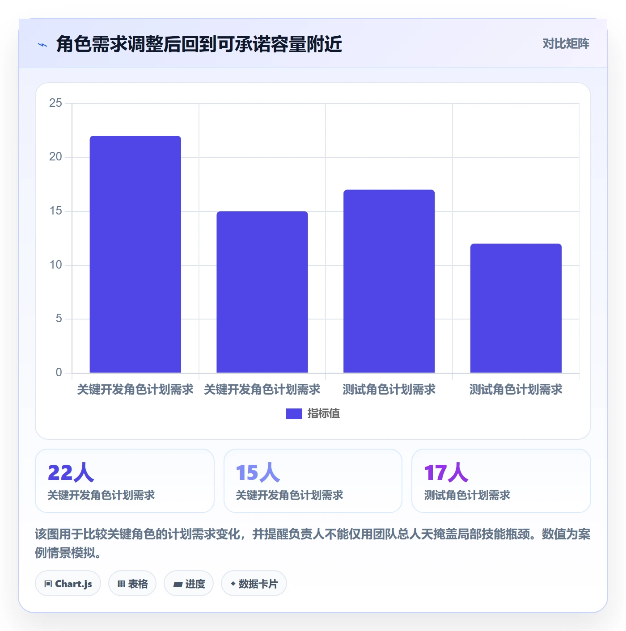Click the description paragraph starting 该图用于比较

(313, 543)
